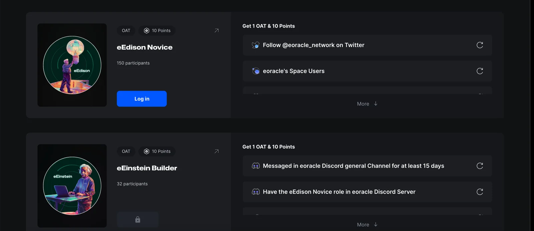
Task: Open the eEinstein laptop artwork thumbnail
Action: pyautogui.click(x=72, y=186)
